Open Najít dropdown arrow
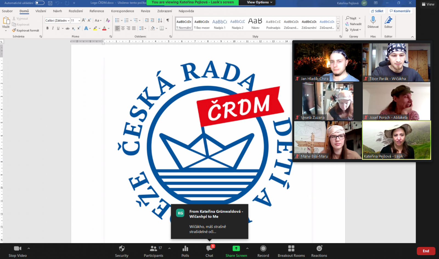 (x=360, y=18)
